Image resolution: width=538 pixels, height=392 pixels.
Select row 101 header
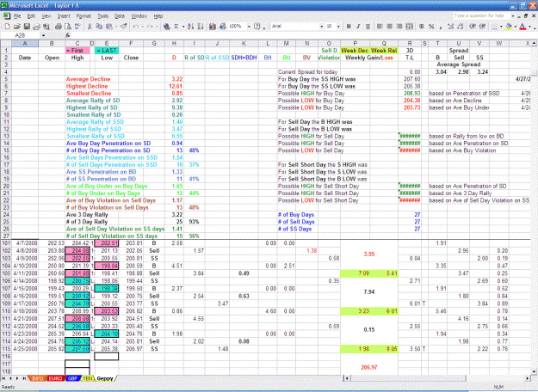click(x=6, y=243)
